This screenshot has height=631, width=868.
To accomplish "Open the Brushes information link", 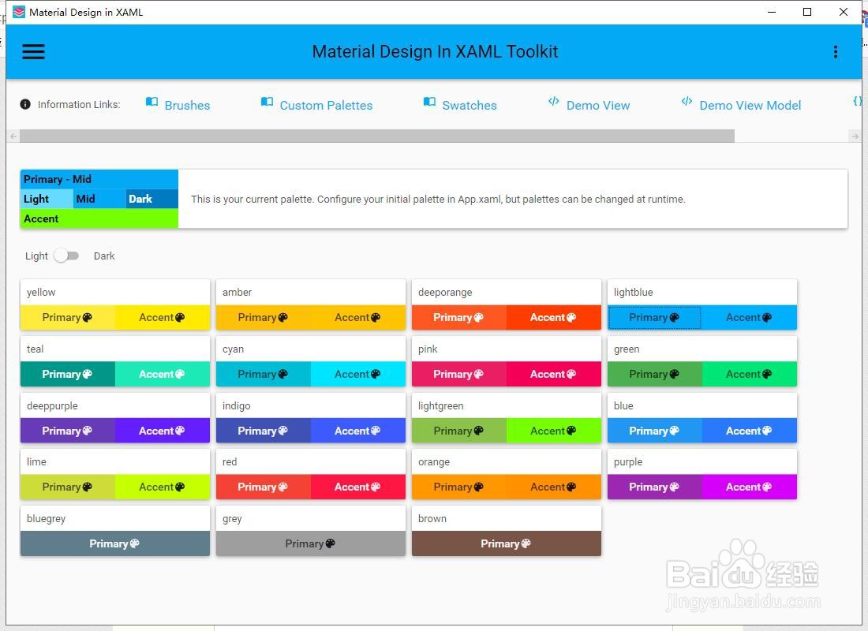I will tap(187, 105).
